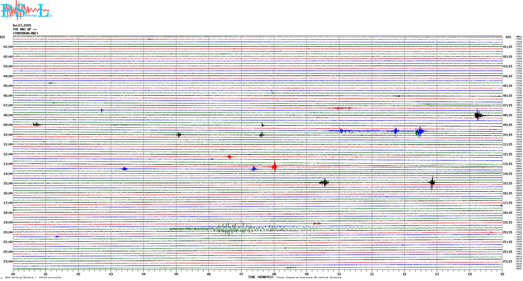Click the Each Vertical Division scale note
This screenshot has width=523, height=281.
tap(33, 277)
